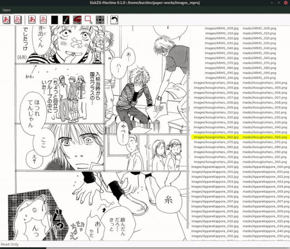Select images/AppareKappore_050.jpg entry
Viewport: 290px width, 249px height.
click(215, 236)
